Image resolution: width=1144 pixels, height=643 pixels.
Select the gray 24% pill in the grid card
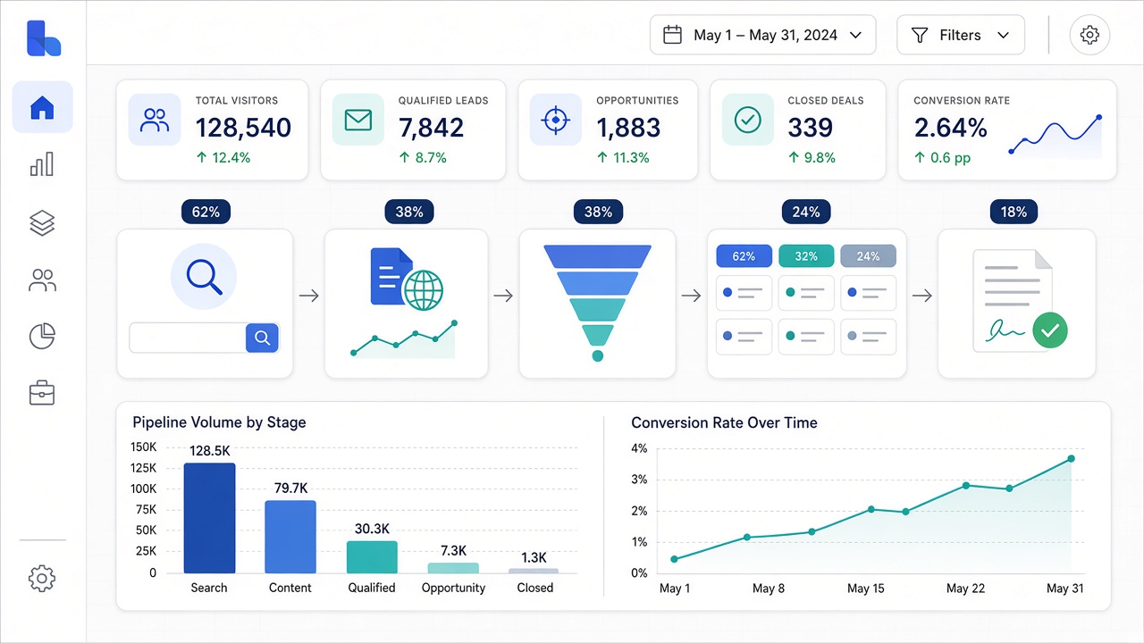click(x=868, y=256)
